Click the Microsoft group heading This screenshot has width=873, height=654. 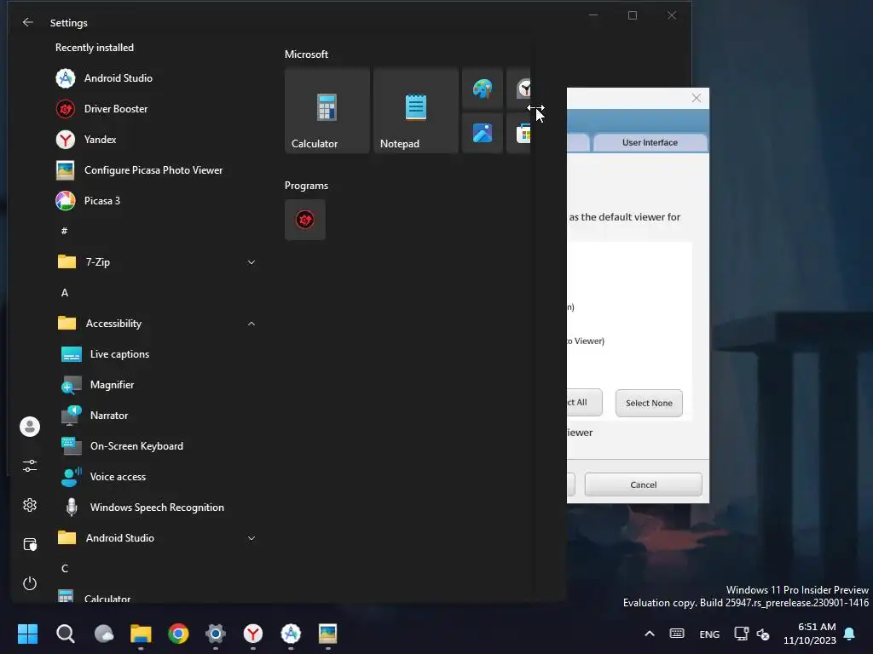[x=306, y=54]
